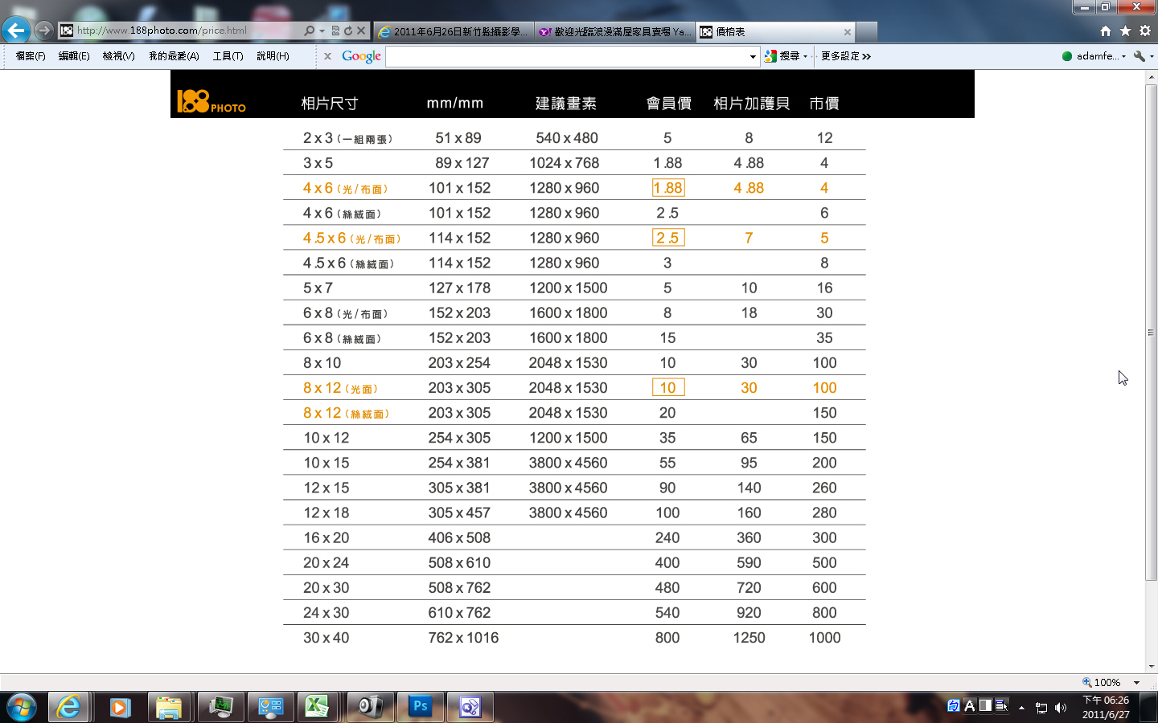Click the volume speaker tray icon
Image resolution: width=1158 pixels, height=723 pixels.
point(1061,708)
